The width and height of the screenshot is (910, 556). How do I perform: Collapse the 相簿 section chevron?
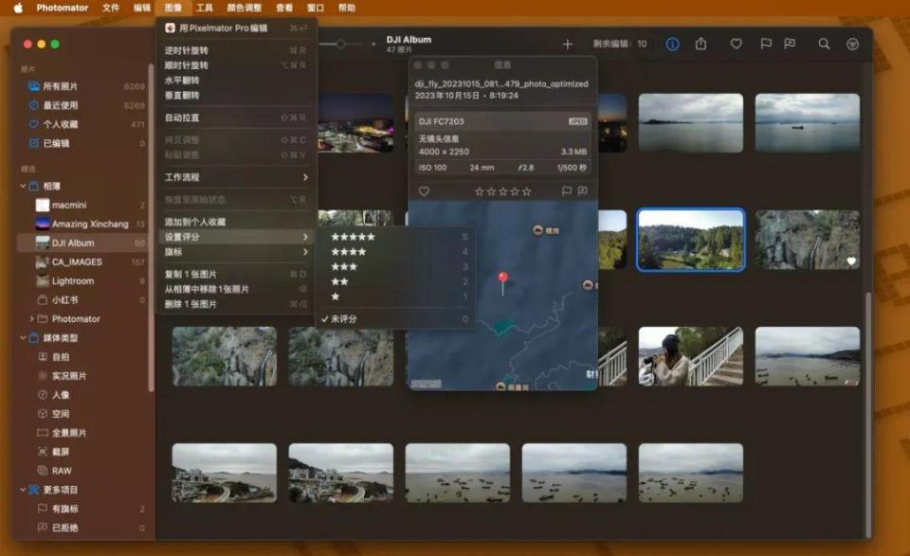pos(23,186)
